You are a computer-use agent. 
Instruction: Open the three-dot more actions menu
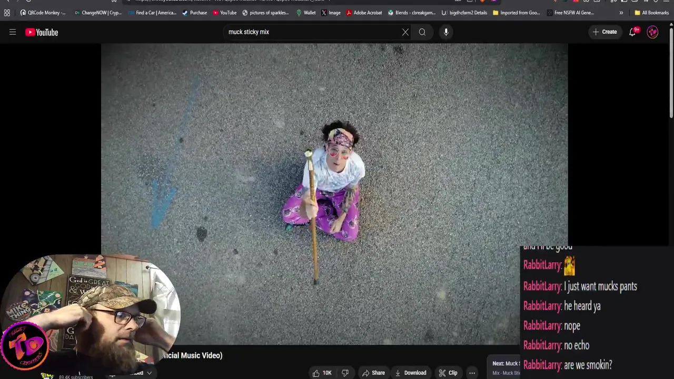click(472, 373)
